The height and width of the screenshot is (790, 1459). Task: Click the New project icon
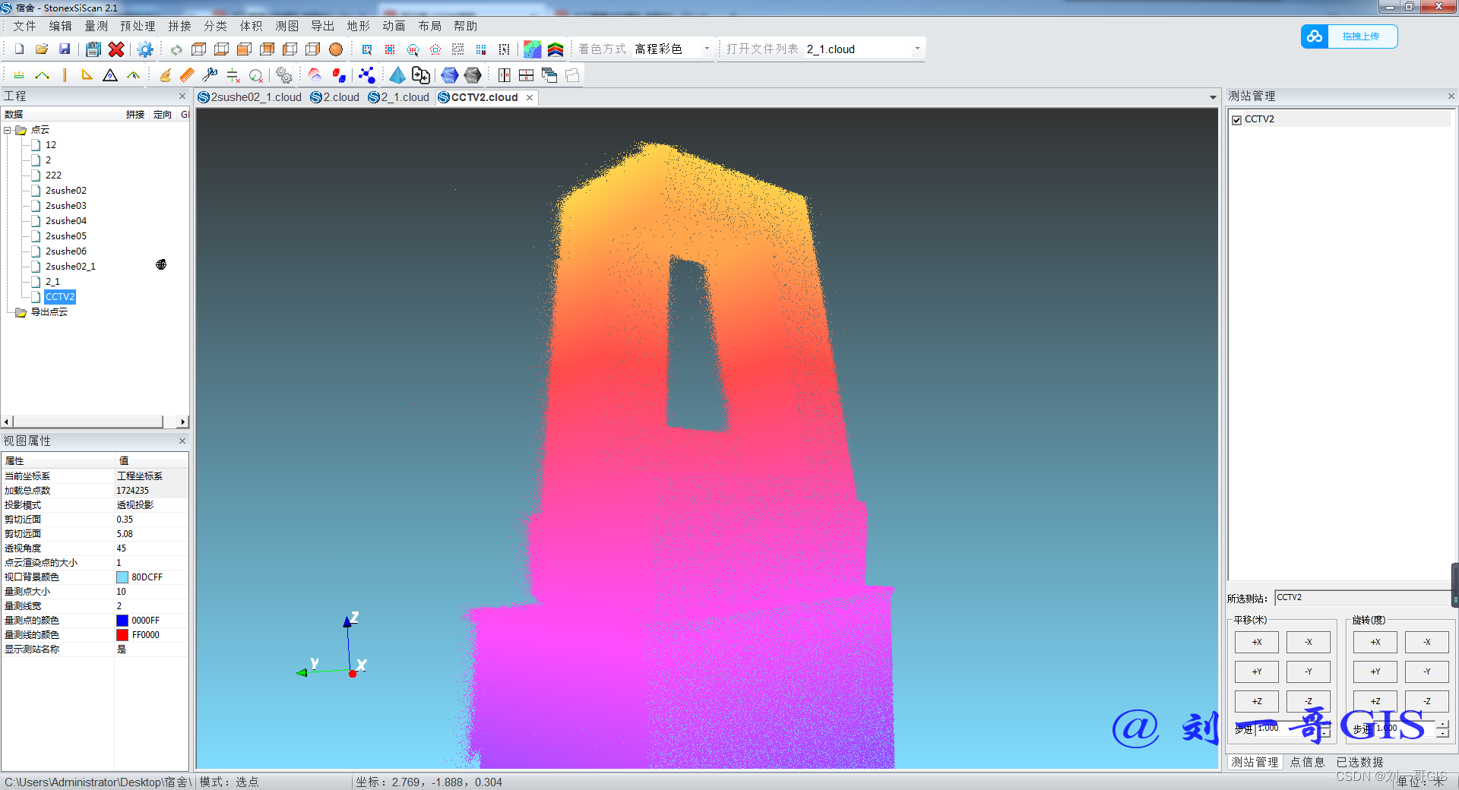pyautogui.click(x=19, y=49)
